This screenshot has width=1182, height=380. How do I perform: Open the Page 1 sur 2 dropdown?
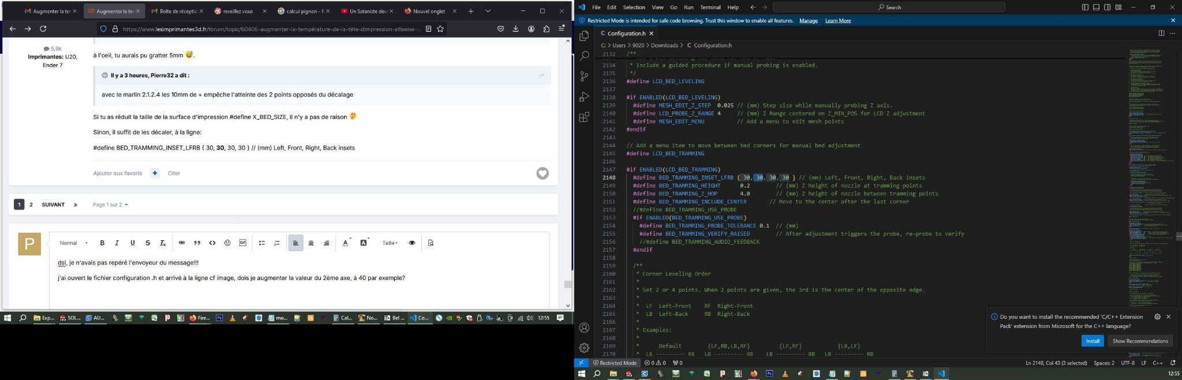coord(110,205)
